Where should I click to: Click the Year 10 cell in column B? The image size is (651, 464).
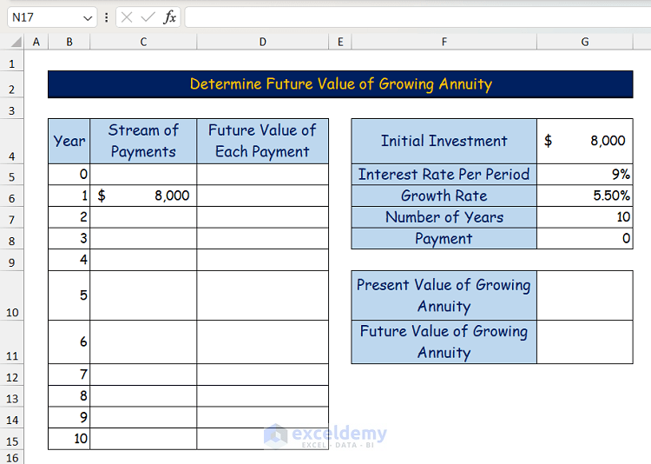click(x=69, y=439)
